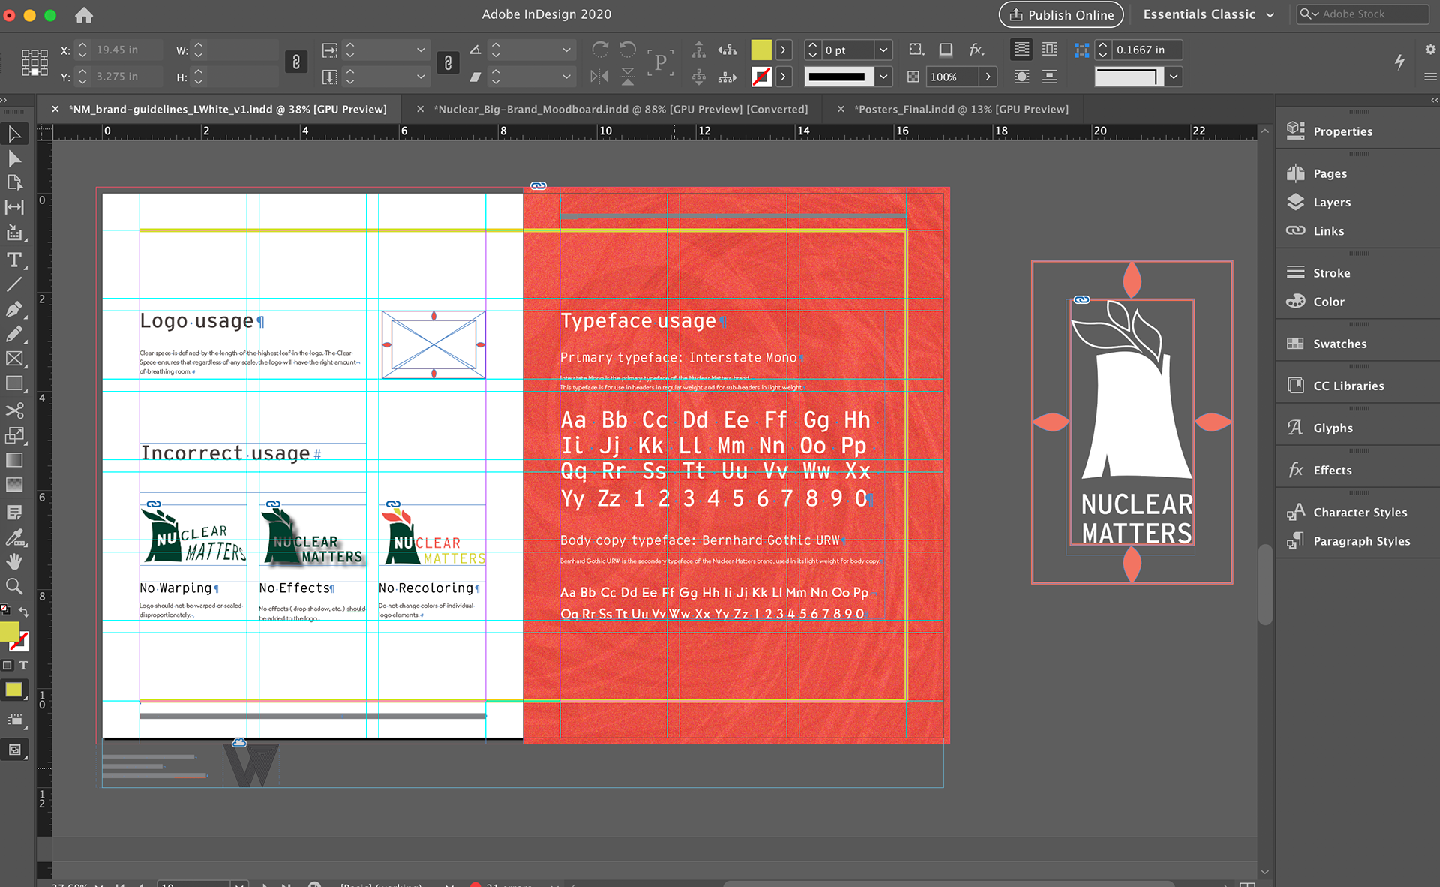1440x887 pixels.
Task: Select the Rectangle tool
Action: [14, 383]
